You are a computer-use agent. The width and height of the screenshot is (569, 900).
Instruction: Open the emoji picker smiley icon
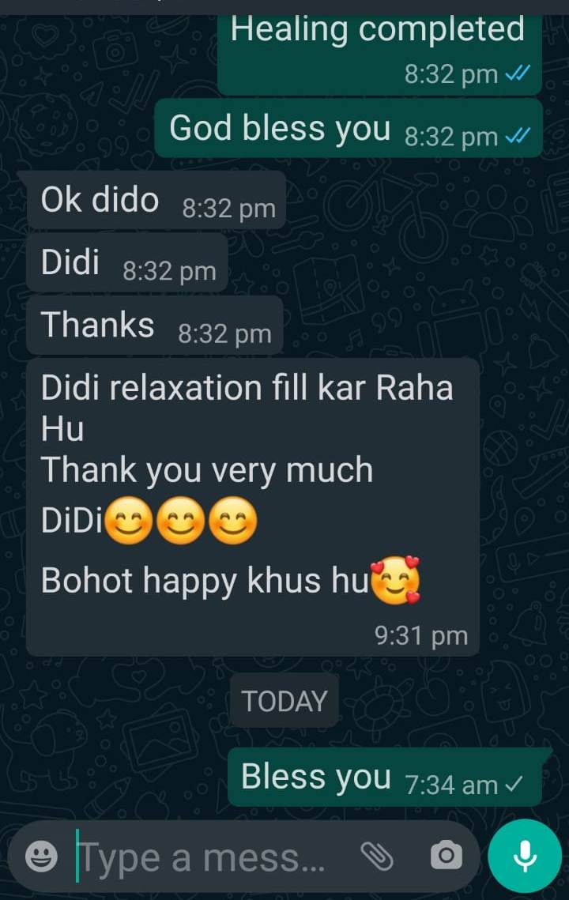coord(41,857)
